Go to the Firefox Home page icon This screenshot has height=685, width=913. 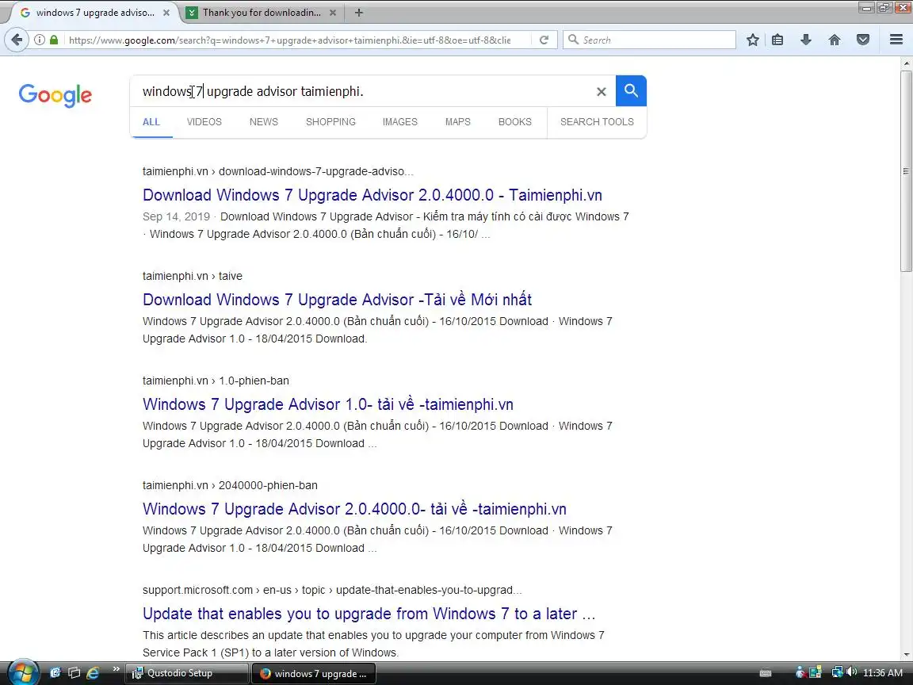(x=835, y=40)
